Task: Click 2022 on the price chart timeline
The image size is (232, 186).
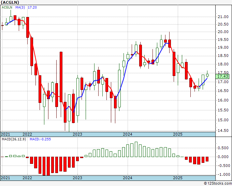Action: pyautogui.click(x=27, y=134)
